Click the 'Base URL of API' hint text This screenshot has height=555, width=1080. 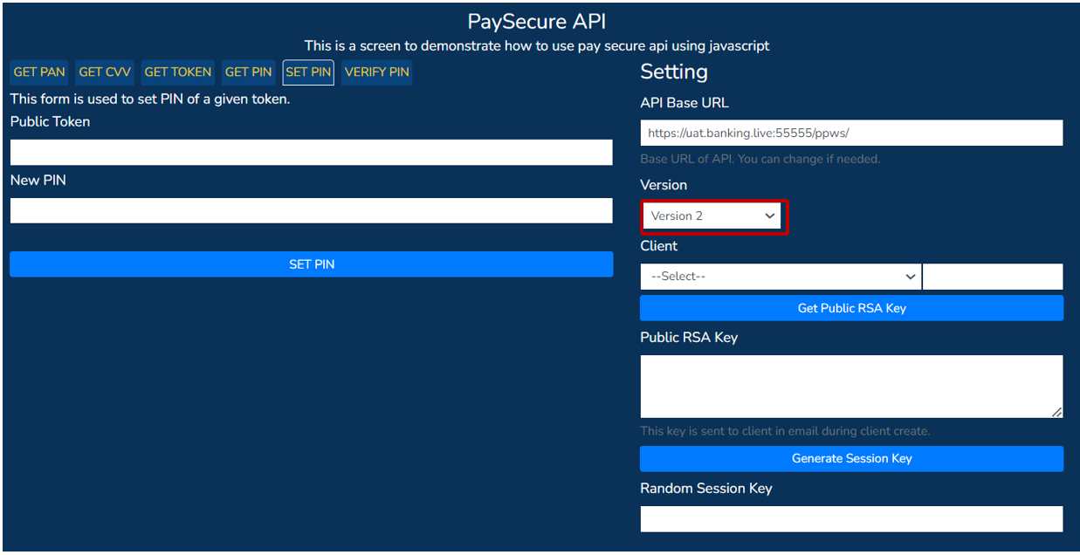pos(760,159)
